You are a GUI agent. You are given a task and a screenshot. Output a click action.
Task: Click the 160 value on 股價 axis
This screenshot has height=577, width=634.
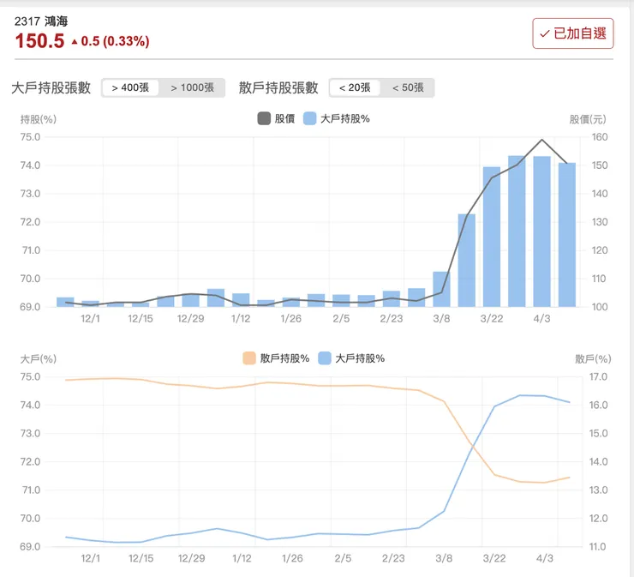(600, 137)
